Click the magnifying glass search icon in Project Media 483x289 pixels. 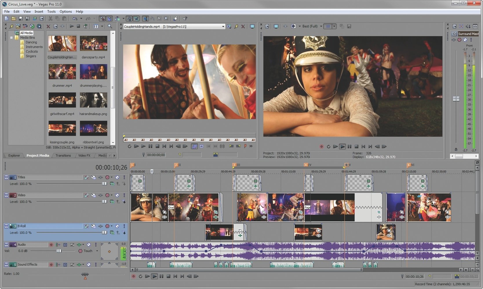click(x=110, y=26)
